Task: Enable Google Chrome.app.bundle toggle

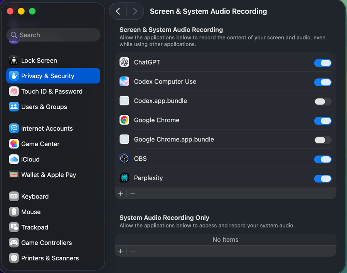Action: (x=323, y=140)
